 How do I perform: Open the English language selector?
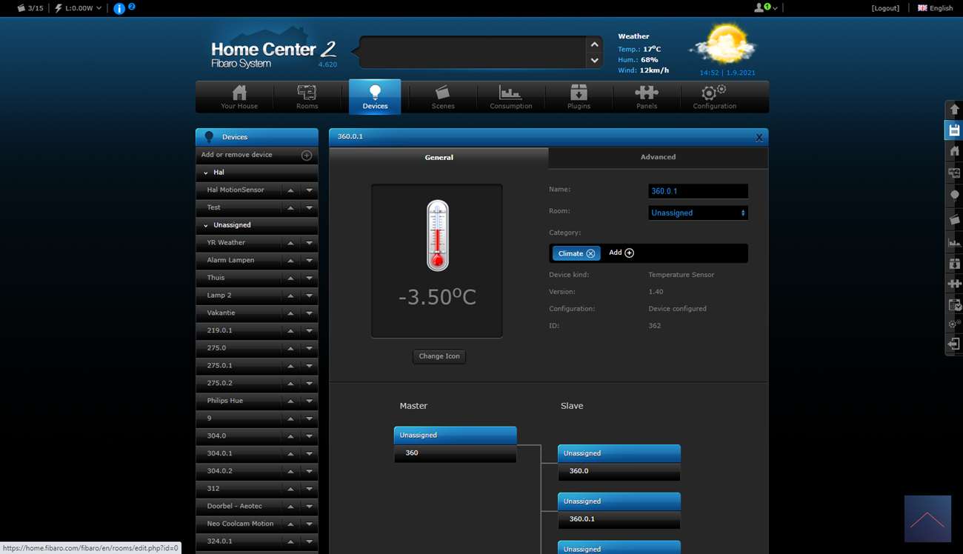tap(935, 8)
